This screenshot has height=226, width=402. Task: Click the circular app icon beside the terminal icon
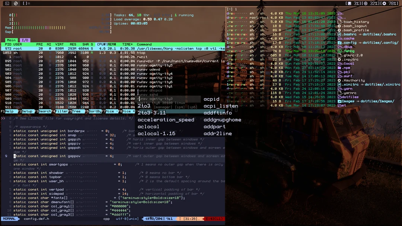point(16,3)
